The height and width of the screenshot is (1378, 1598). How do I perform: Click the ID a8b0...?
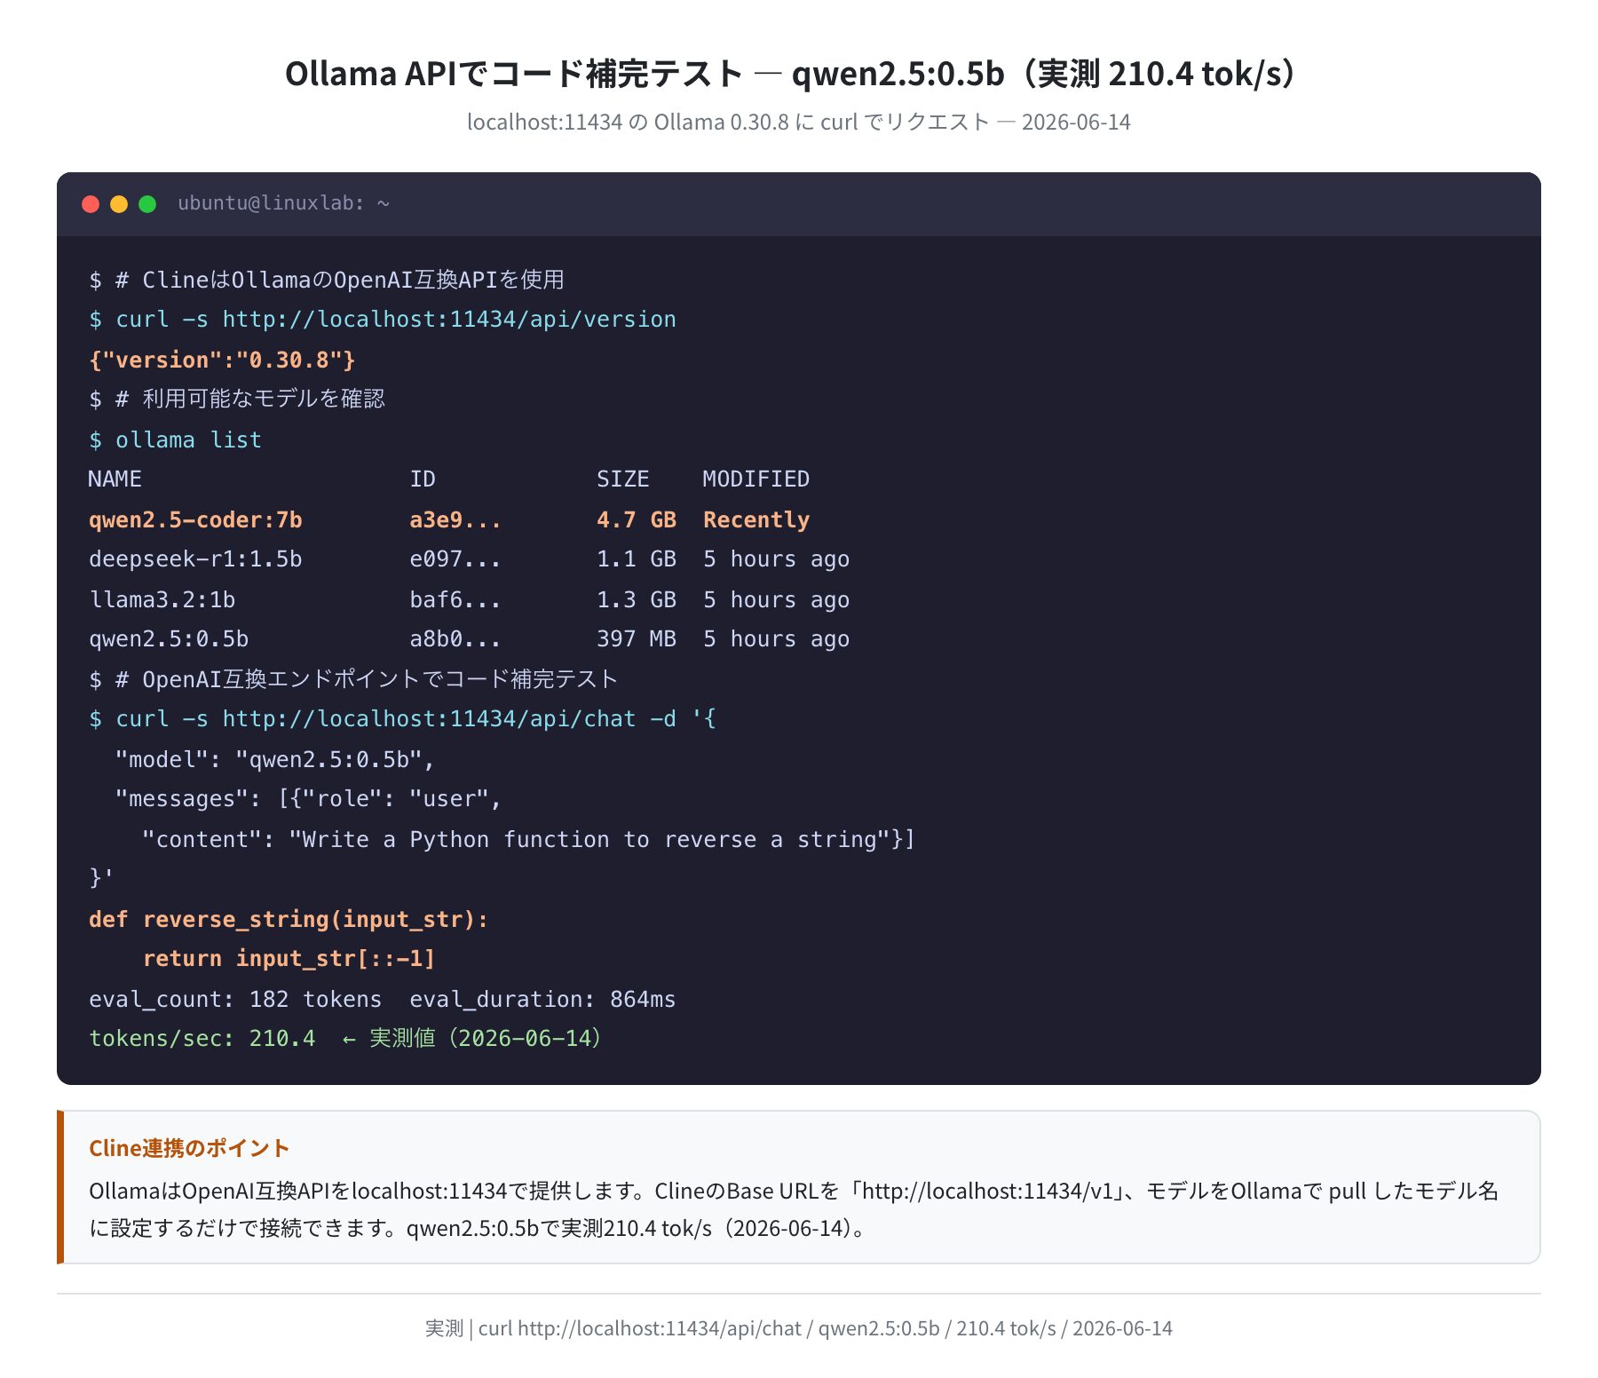(455, 639)
